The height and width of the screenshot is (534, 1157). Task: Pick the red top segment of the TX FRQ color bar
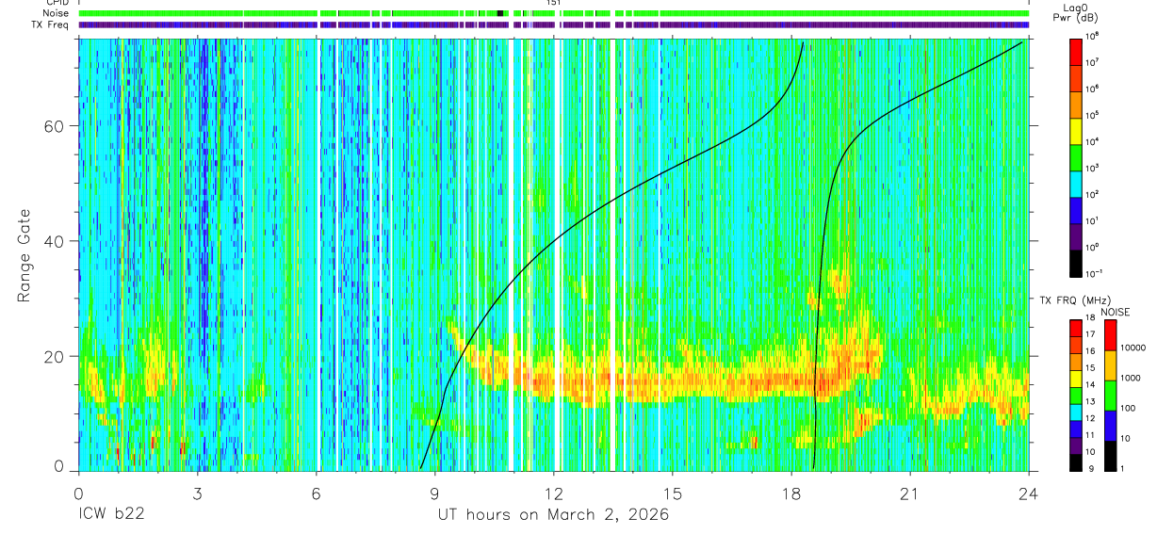tap(1076, 329)
